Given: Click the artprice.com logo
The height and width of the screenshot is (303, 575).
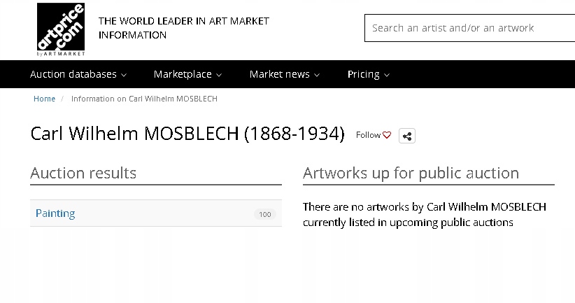Looking at the screenshot, I should click(x=61, y=29).
